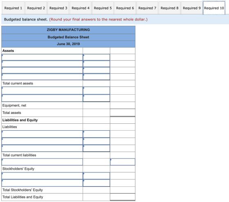
Task: Click amount field of second row under Assets
Action: coord(97,64)
